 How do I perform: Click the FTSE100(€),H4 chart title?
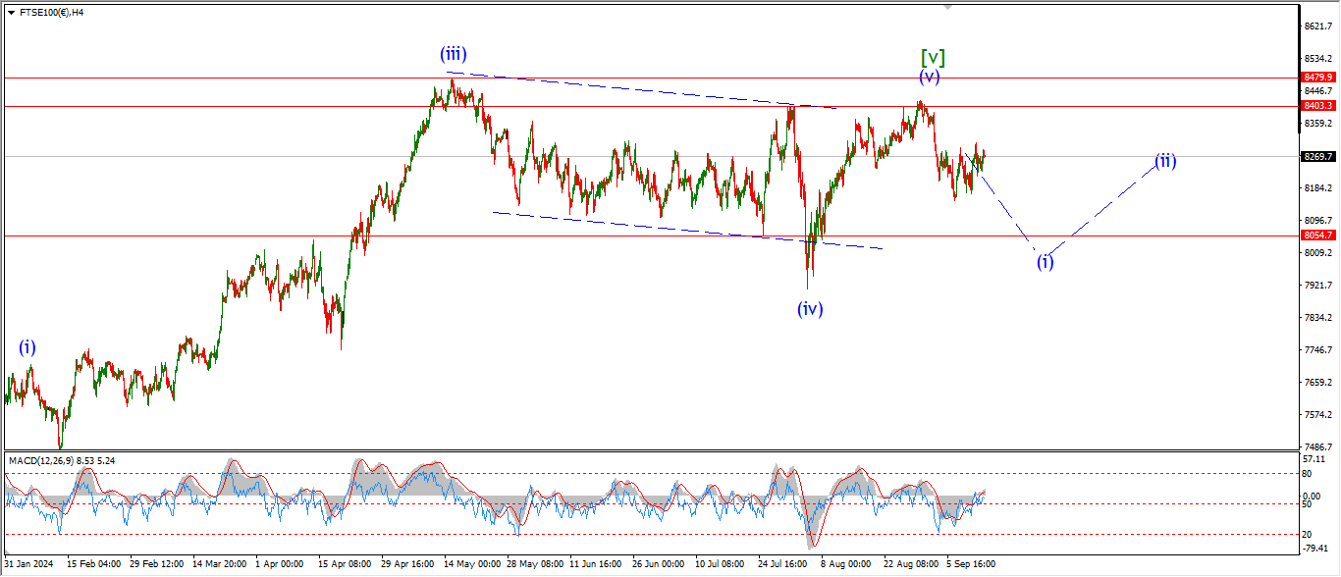[x=52, y=13]
